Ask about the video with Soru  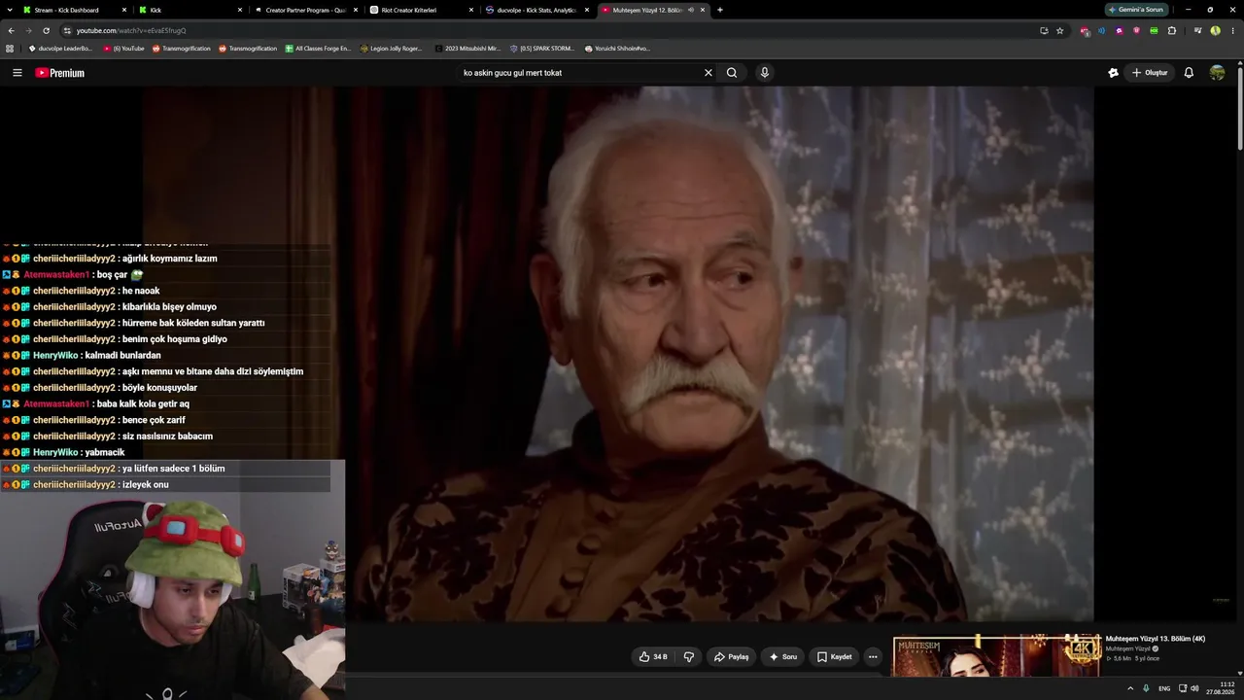click(x=782, y=657)
